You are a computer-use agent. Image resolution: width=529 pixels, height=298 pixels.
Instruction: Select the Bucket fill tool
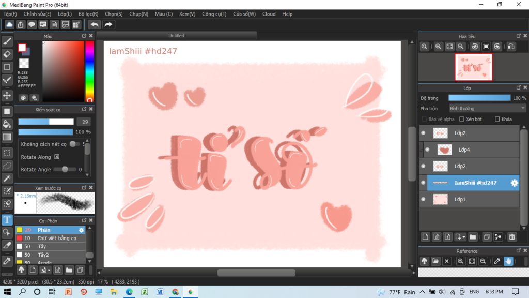[x=7, y=124]
